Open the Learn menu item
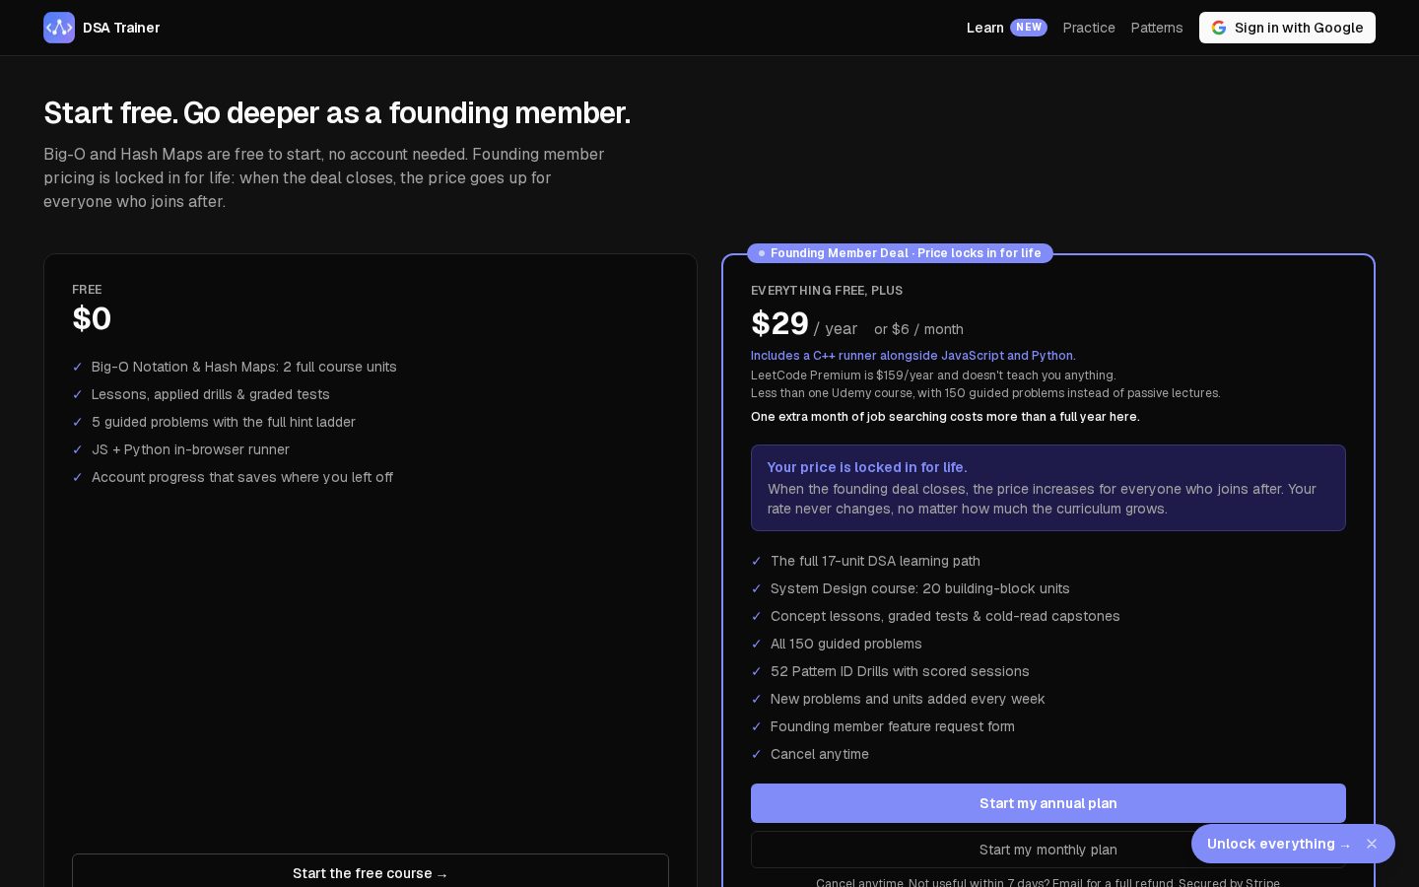 (x=984, y=28)
